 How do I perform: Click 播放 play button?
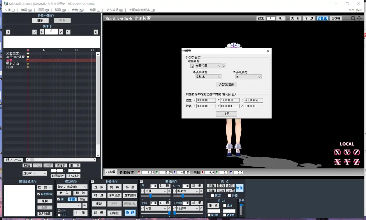[213, 205]
